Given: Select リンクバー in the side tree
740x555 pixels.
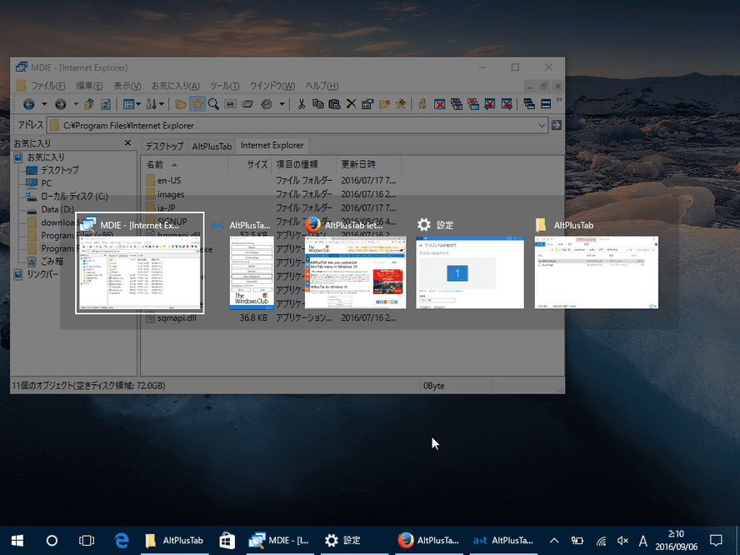Looking at the screenshot, I should pos(43,274).
